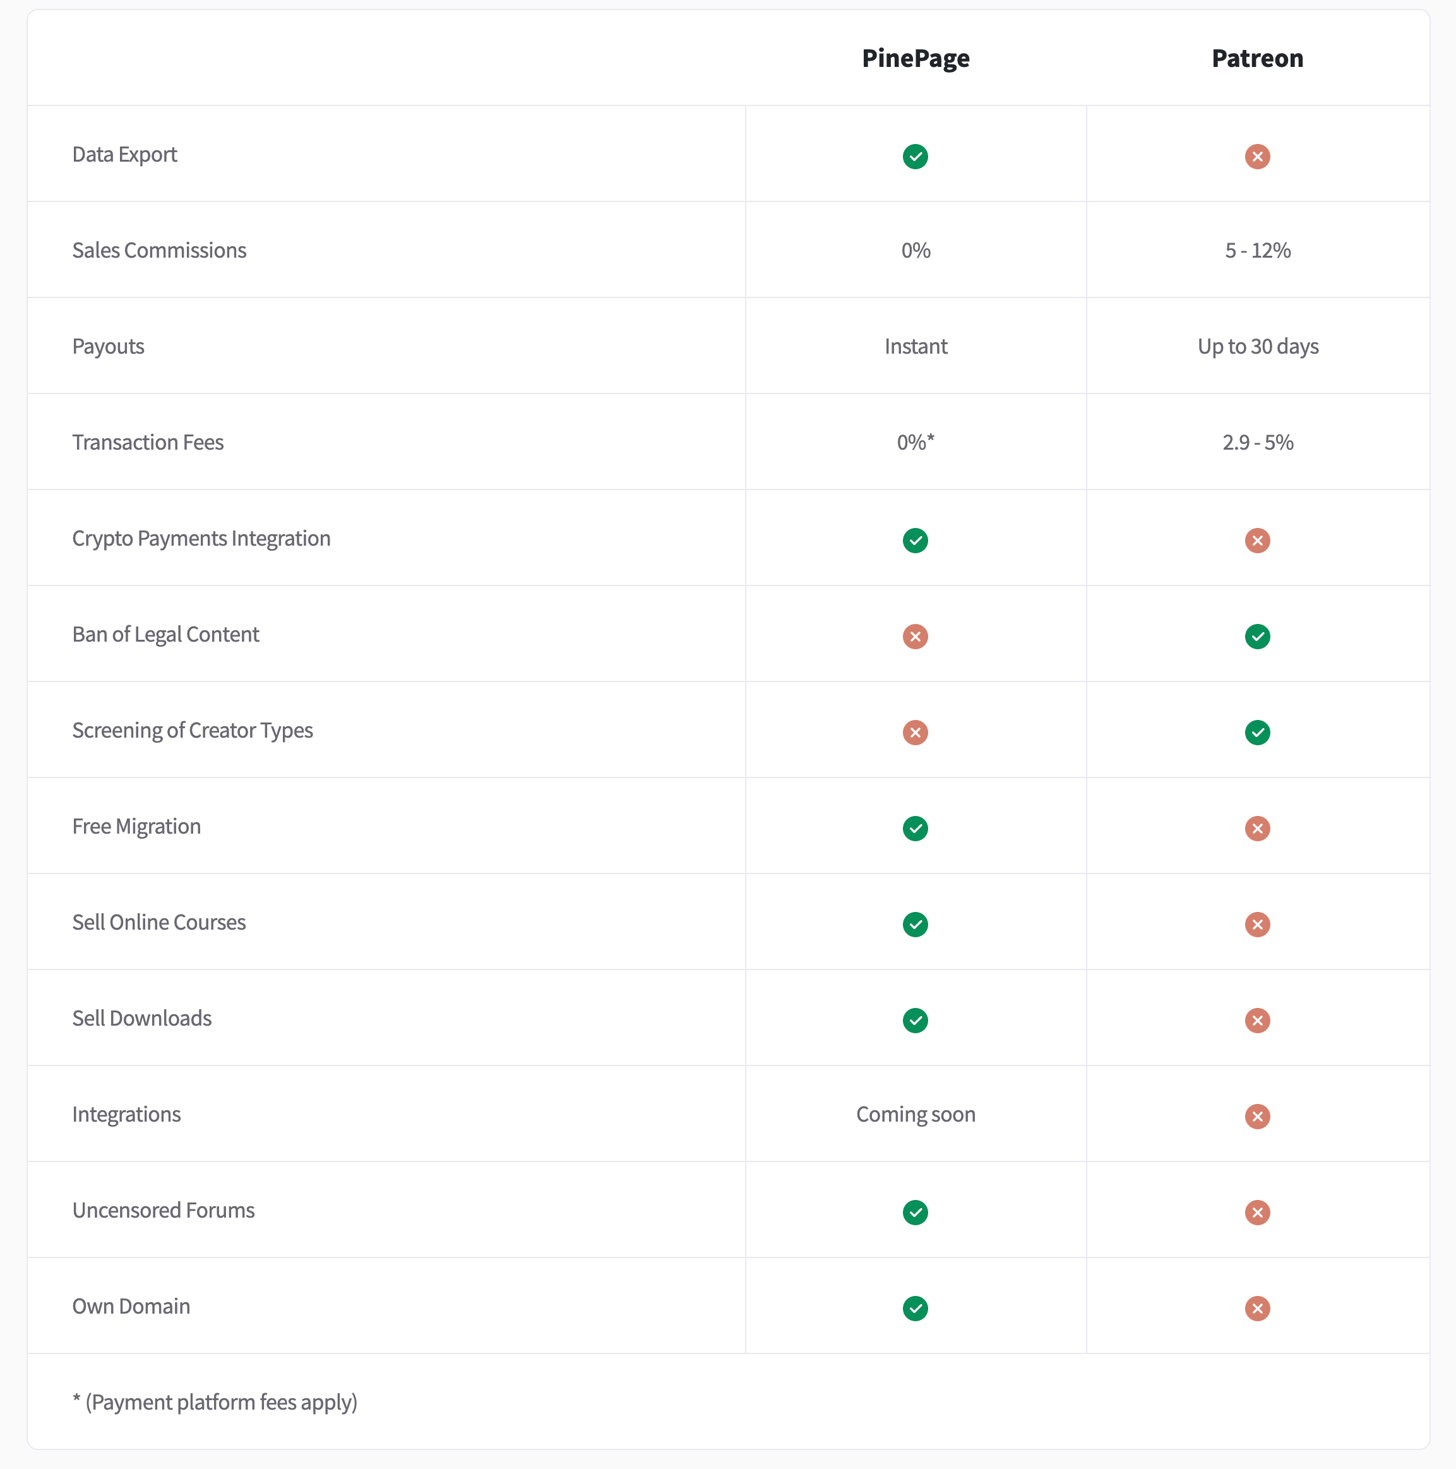Click Patreon's red cross for Integrations row
The width and height of the screenshot is (1456, 1469).
pyautogui.click(x=1257, y=1116)
